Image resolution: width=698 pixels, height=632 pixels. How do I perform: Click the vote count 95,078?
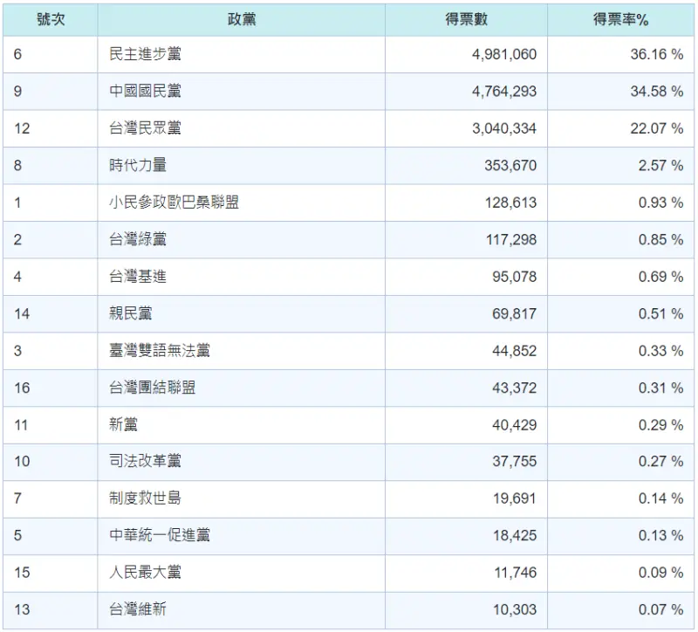[515, 277]
